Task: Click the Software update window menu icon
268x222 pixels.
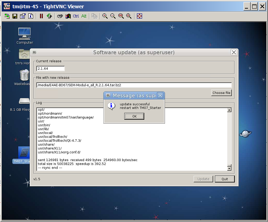Action: (34, 52)
